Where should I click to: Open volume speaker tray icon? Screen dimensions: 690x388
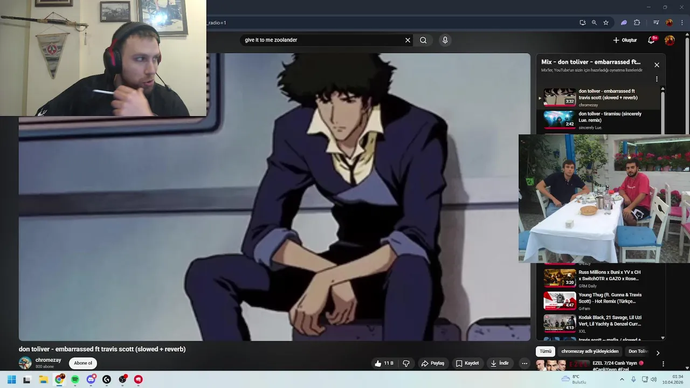[x=654, y=379]
